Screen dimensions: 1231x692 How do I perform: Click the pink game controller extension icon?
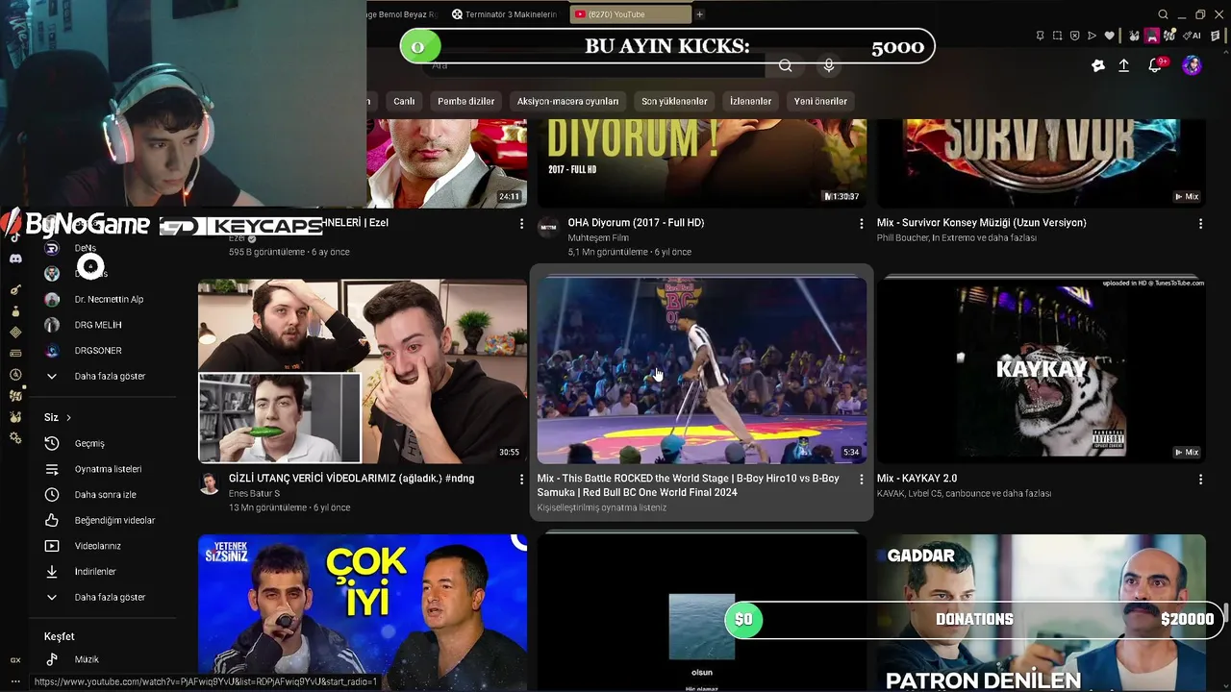point(1152,36)
